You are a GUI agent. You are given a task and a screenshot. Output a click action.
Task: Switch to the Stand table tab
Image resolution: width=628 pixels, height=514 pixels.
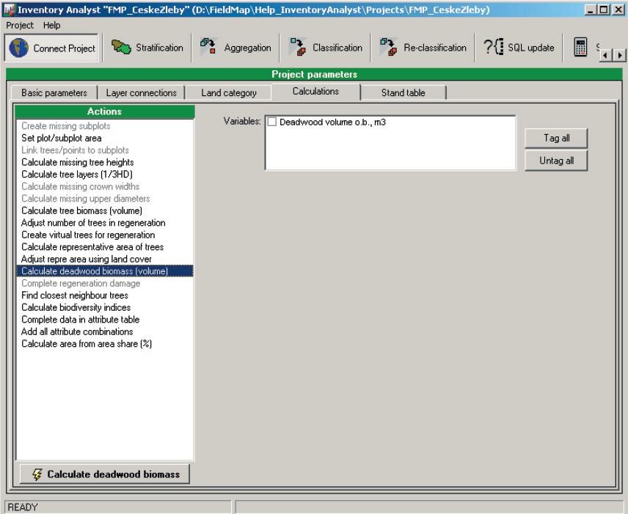click(403, 92)
